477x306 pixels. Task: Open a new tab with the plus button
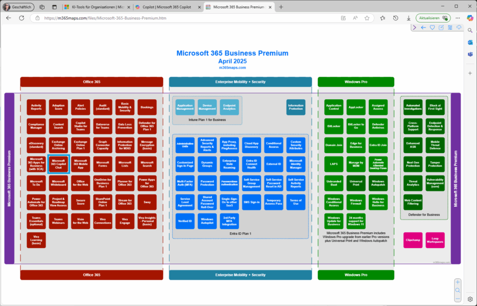(x=281, y=7)
